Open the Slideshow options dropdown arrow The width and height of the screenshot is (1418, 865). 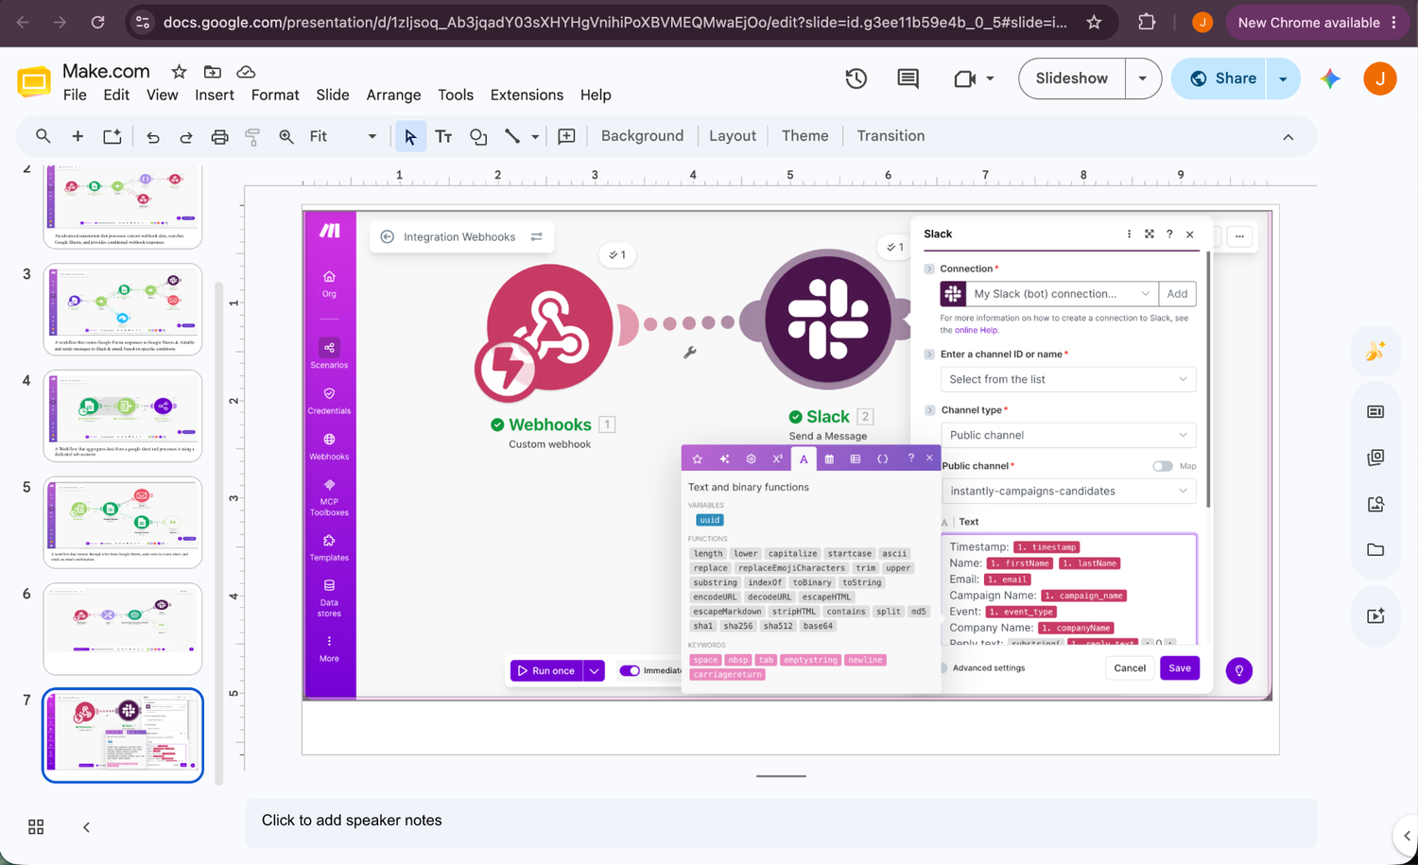(1143, 78)
